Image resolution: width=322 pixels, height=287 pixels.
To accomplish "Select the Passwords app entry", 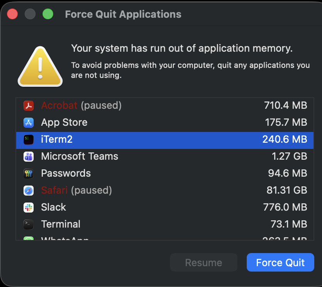I will pyautogui.click(x=154, y=173).
